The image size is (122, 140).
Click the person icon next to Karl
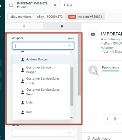[x=23, y=112]
